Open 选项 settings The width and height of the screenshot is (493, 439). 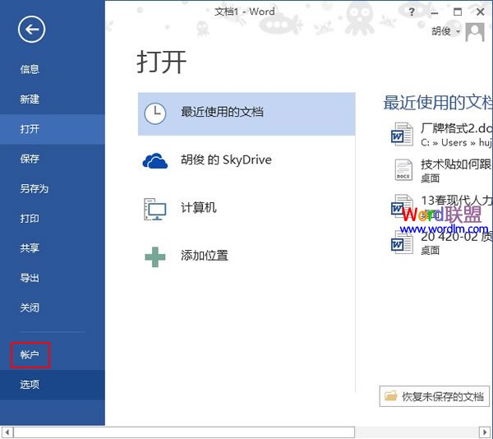click(x=53, y=385)
